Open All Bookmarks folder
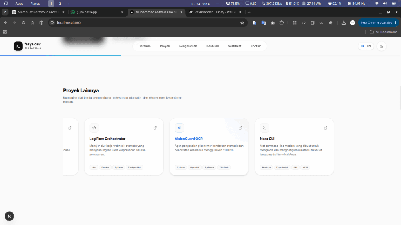Viewport: 401px width, 225px height. point(383,32)
